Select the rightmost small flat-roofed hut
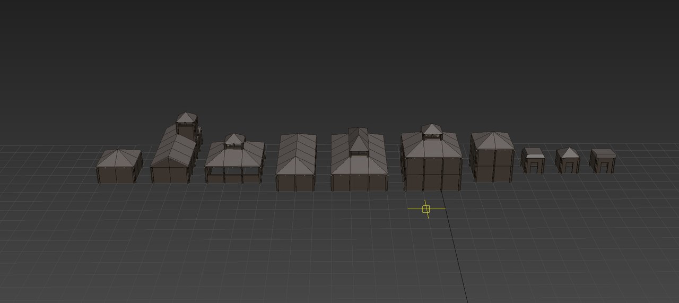The image size is (679, 303). (x=603, y=161)
